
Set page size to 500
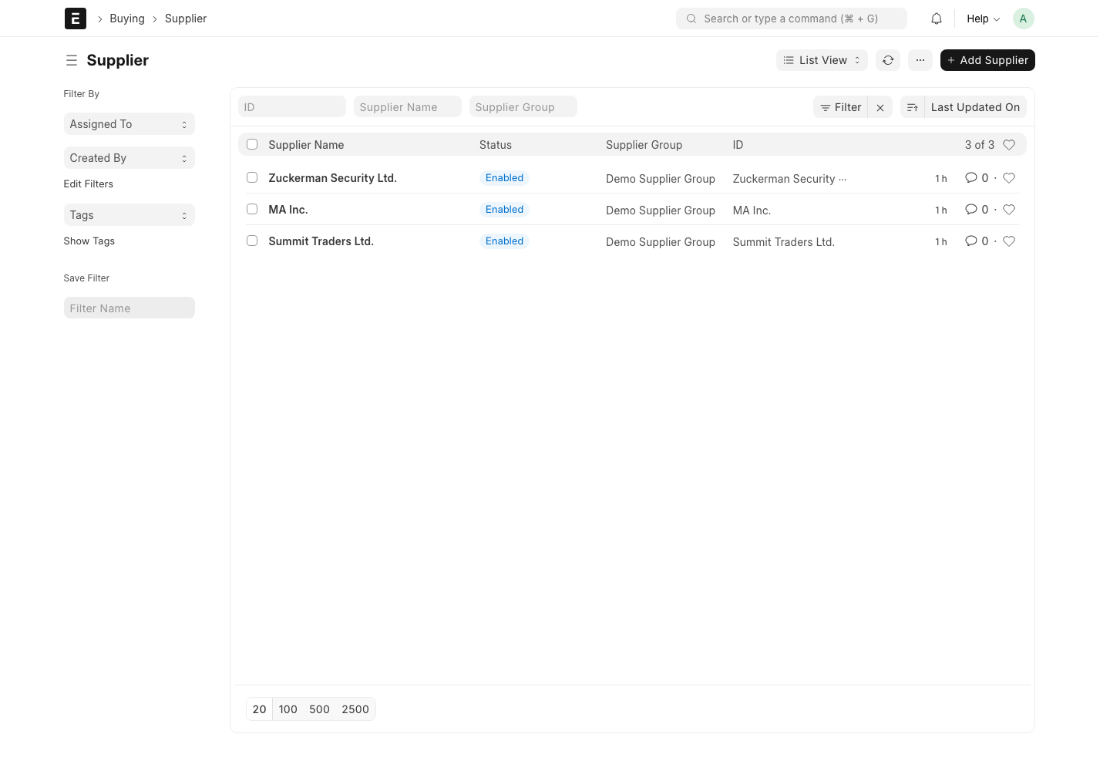pos(319,709)
